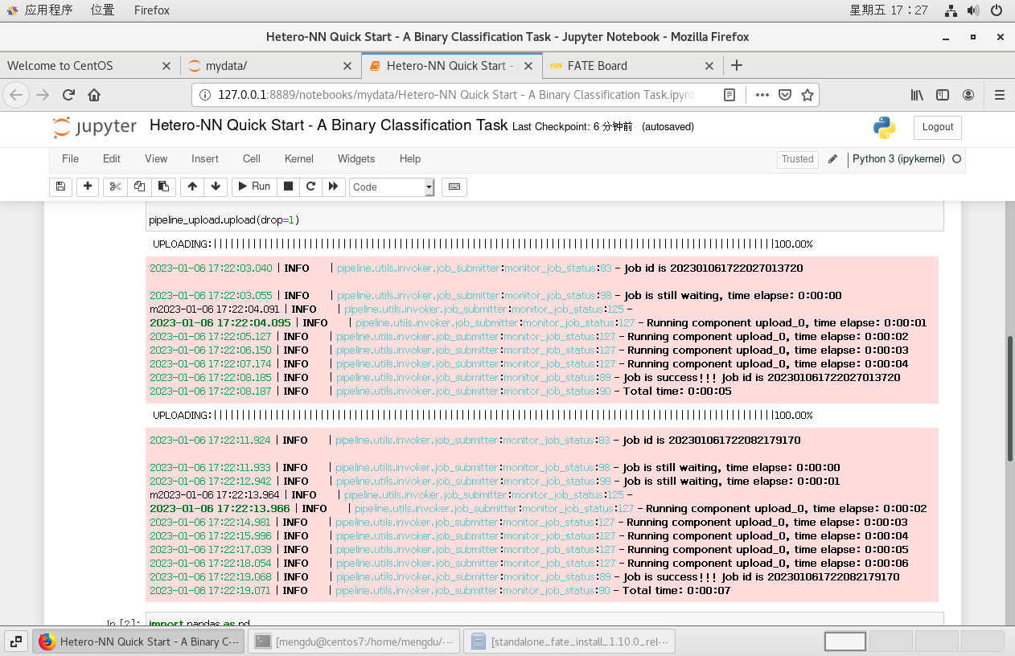Open Firefox hamburger application menu

(1000, 95)
